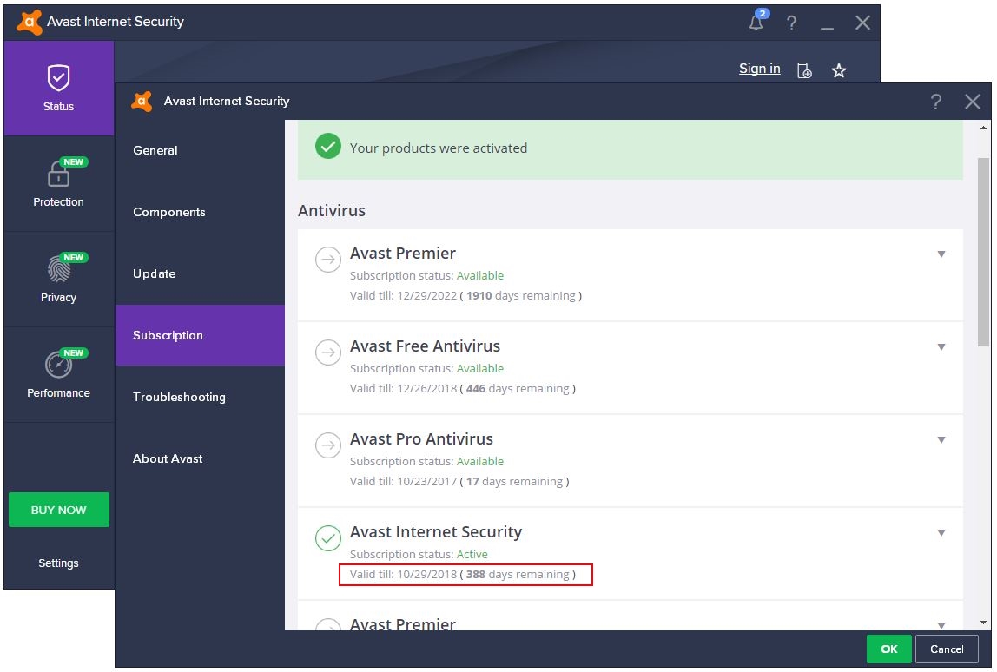Click the Sign in link
Screen dimensions: 997x672
pyautogui.click(x=759, y=69)
